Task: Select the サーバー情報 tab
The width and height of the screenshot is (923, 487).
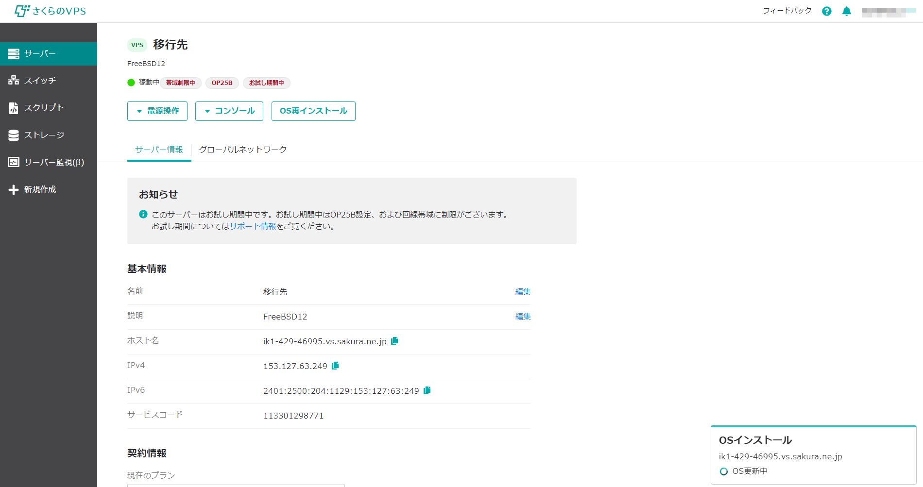Action: point(159,150)
